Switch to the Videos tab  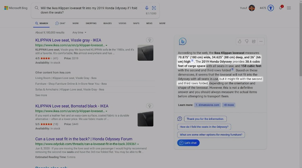tap(122, 23)
